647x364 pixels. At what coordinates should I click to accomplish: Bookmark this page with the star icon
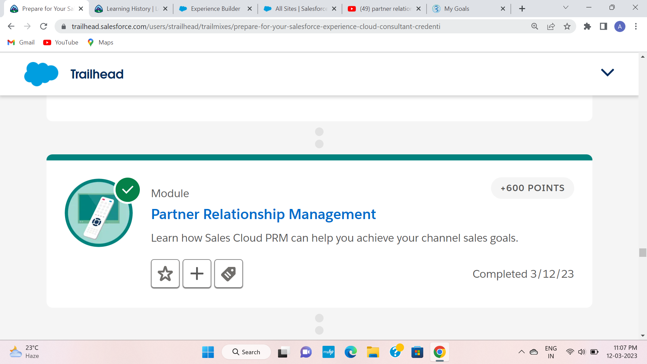coord(567,26)
